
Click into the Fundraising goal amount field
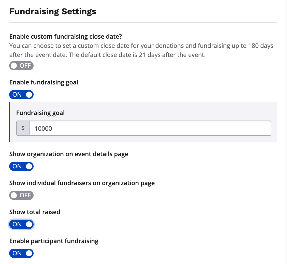[150, 128]
